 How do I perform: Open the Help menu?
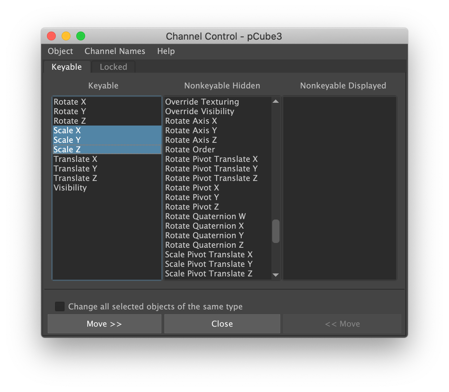[x=166, y=51]
